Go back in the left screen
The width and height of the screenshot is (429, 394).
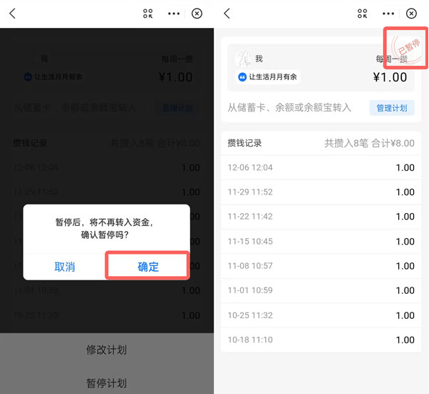point(13,14)
